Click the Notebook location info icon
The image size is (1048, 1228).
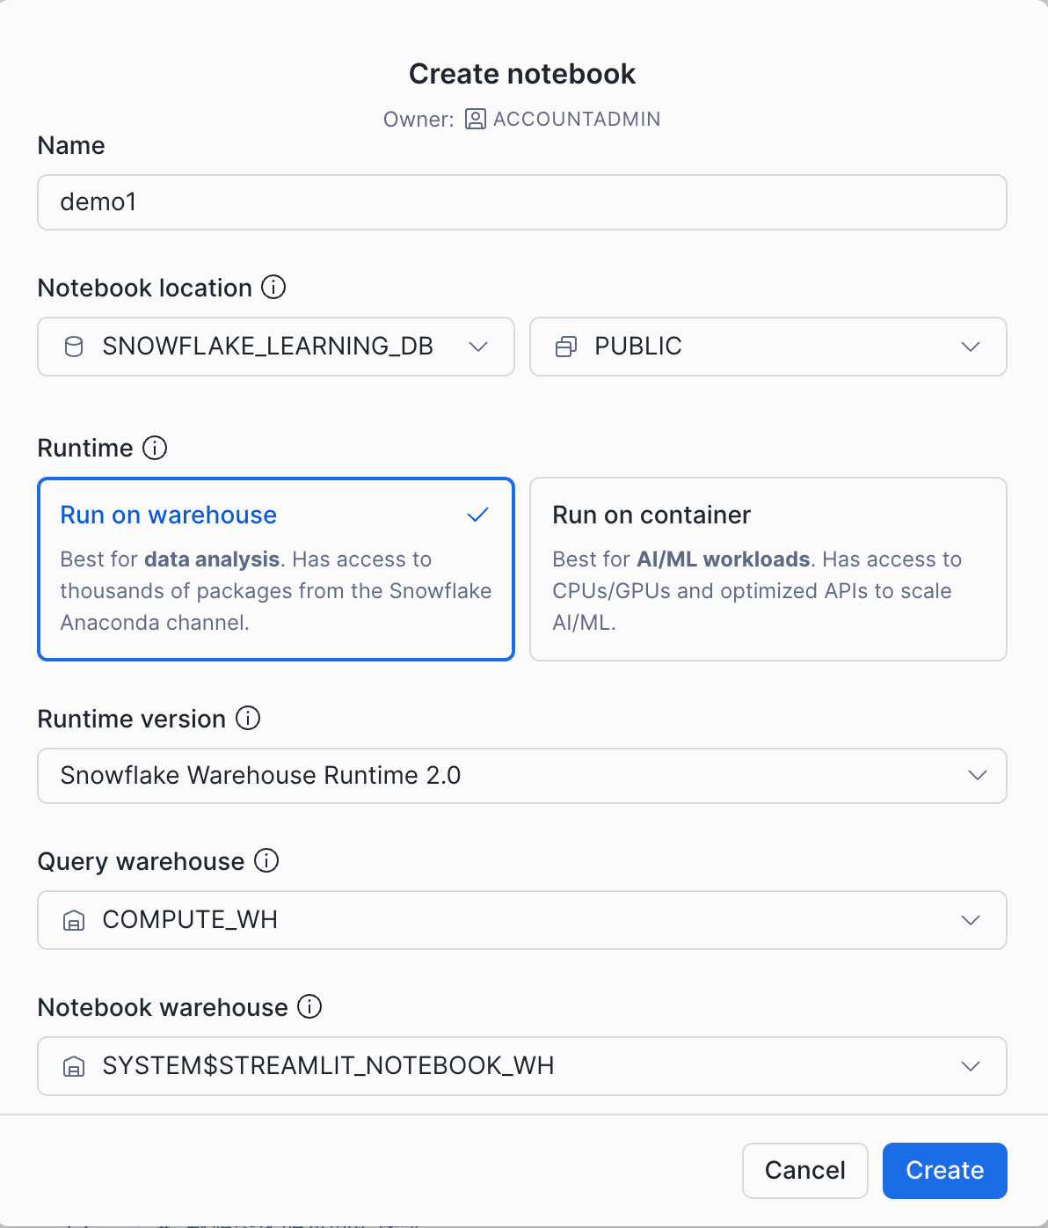tap(273, 288)
